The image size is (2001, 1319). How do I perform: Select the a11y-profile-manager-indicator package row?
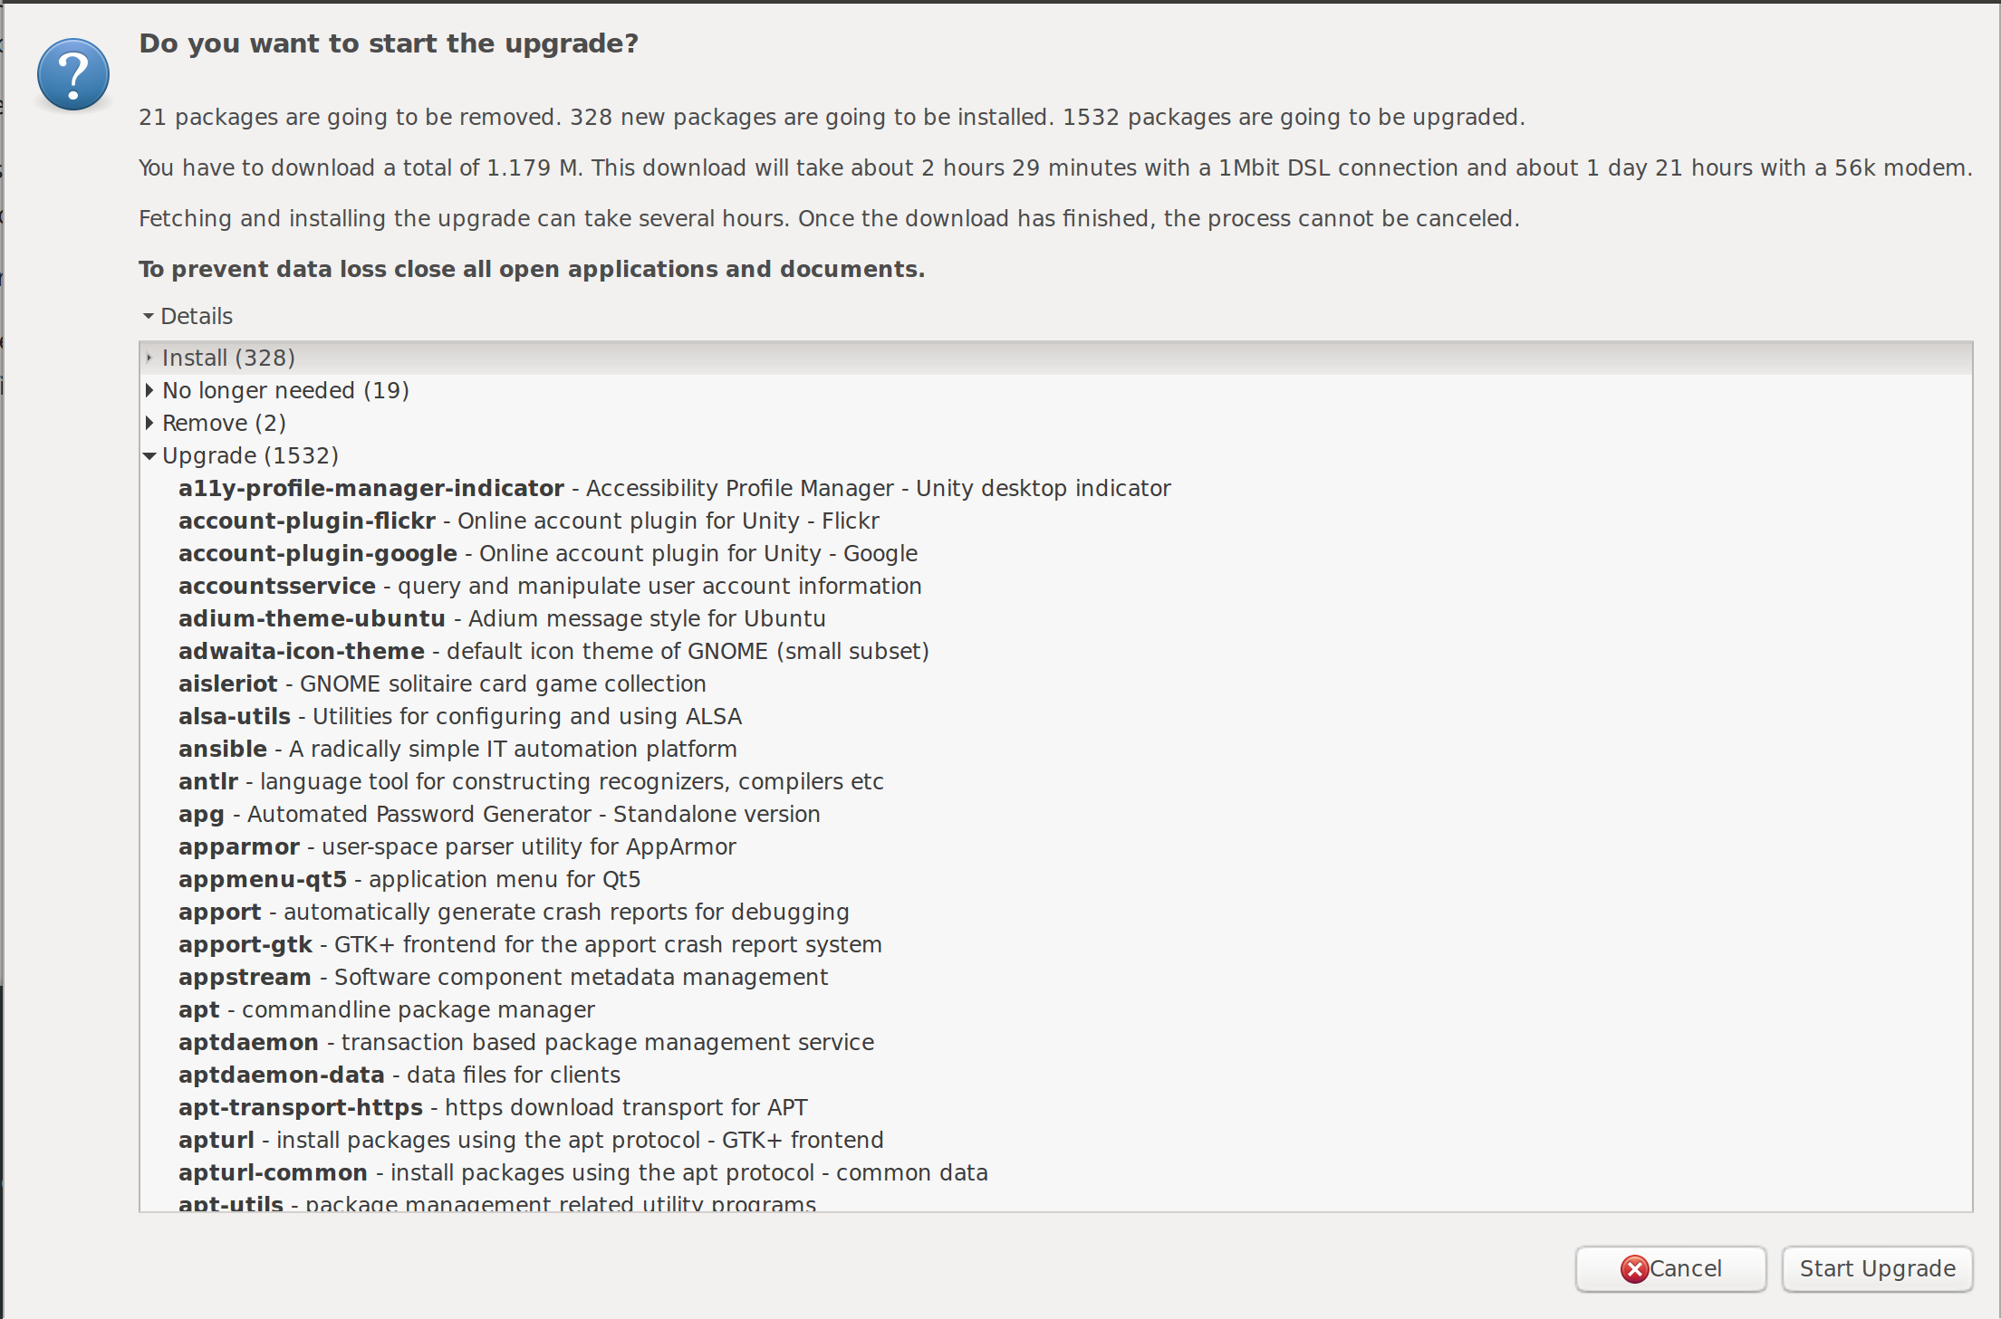pos(1055,488)
